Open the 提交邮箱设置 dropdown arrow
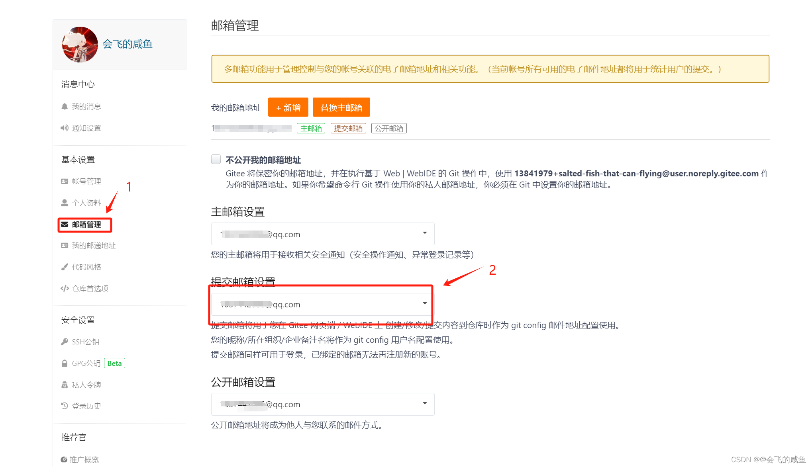The image size is (812, 467). click(424, 304)
